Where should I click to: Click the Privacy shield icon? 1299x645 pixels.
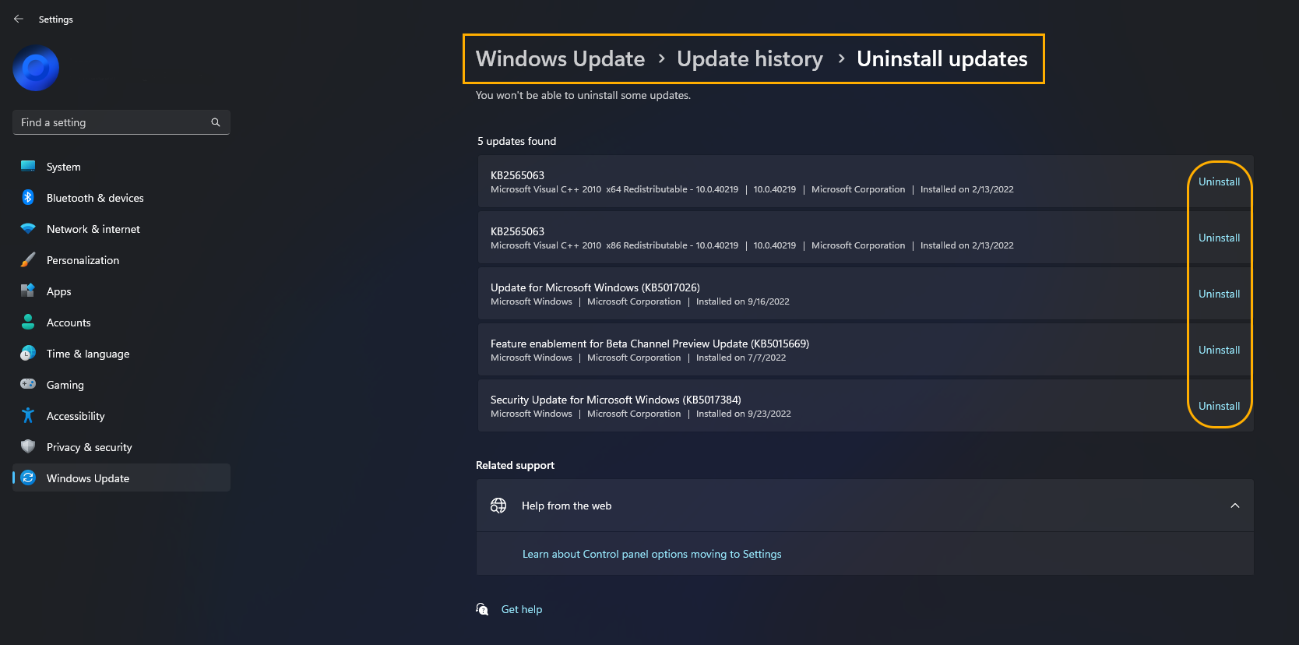[x=28, y=446]
